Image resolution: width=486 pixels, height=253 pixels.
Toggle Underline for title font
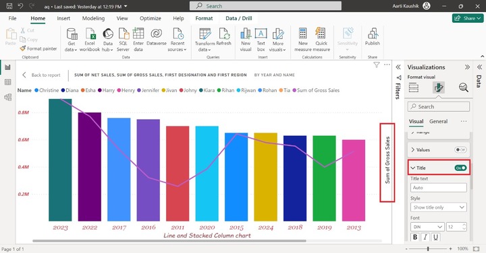click(435, 237)
